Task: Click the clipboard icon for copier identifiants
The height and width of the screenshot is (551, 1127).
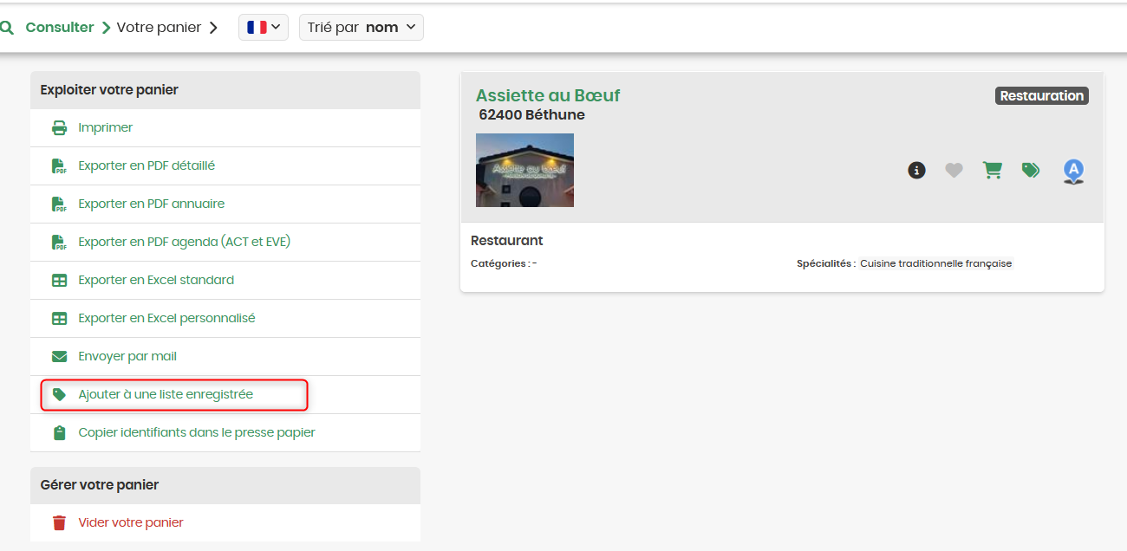Action: (59, 432)
